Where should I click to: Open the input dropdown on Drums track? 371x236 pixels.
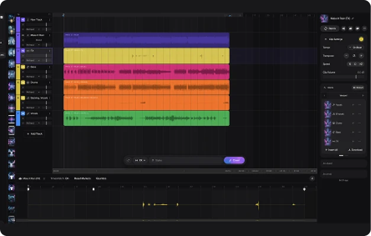tap(33, 92)
